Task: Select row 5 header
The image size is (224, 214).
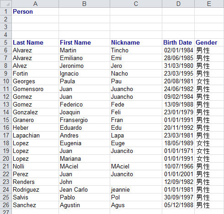Action: [6, 42]
